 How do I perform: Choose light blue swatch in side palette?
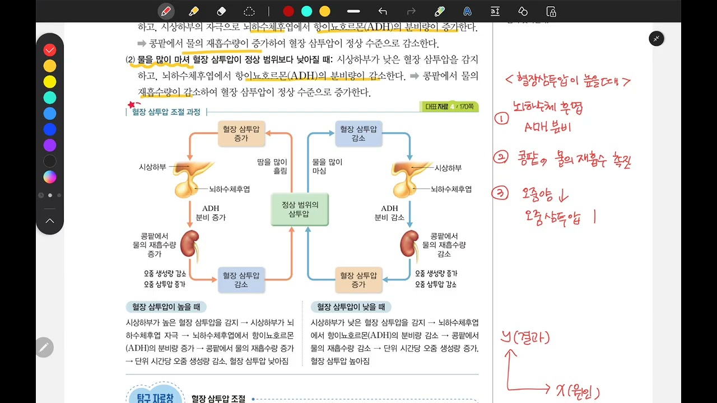(x=50, y=114)
